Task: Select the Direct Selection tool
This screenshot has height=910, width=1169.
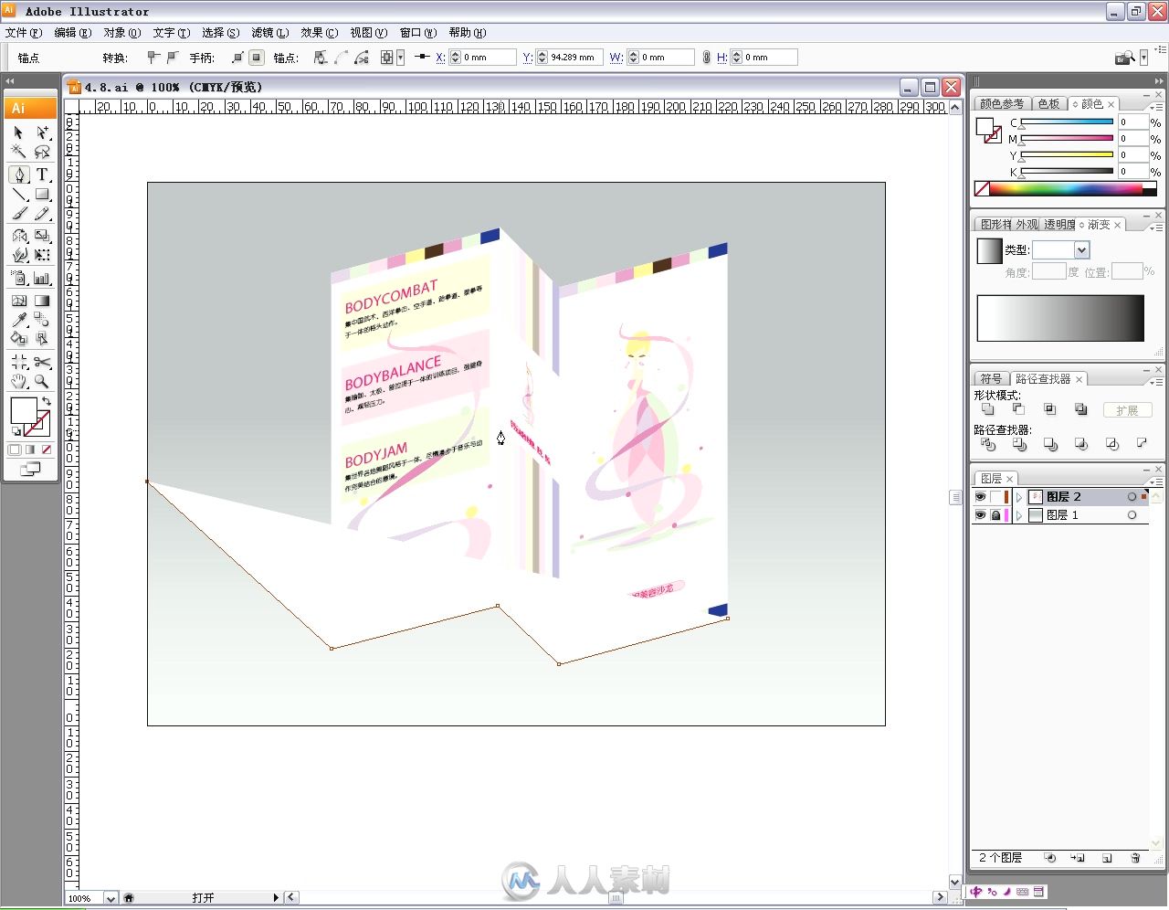Action: point(42,133)
